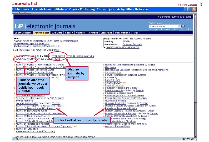
Task: Open Waves in Random Media
Action: (118, 126)
